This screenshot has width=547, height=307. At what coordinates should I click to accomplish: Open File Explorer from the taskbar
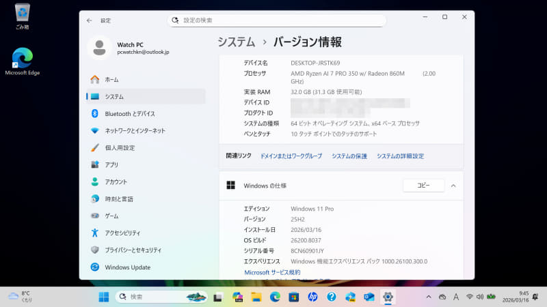point(256,297)
